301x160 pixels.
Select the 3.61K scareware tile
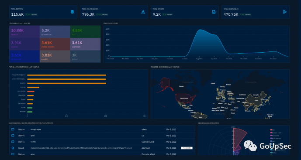click(x=85, y=44)
